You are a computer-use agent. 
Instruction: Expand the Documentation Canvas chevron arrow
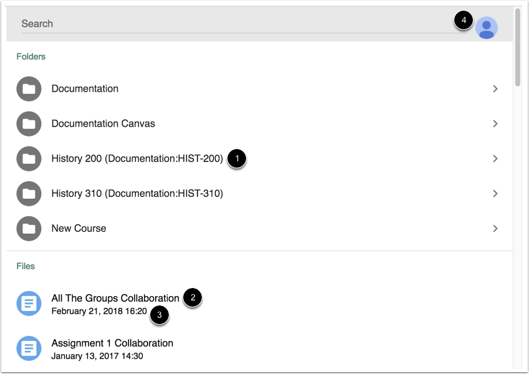coord(495,124)
